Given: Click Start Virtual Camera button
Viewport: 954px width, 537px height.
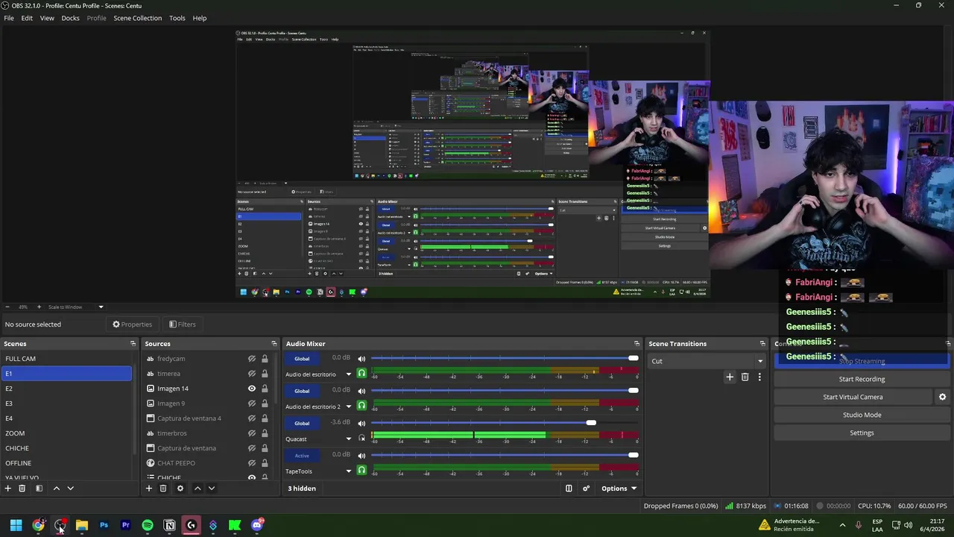Looking at the screenshot, I should [x=853, y=397].
